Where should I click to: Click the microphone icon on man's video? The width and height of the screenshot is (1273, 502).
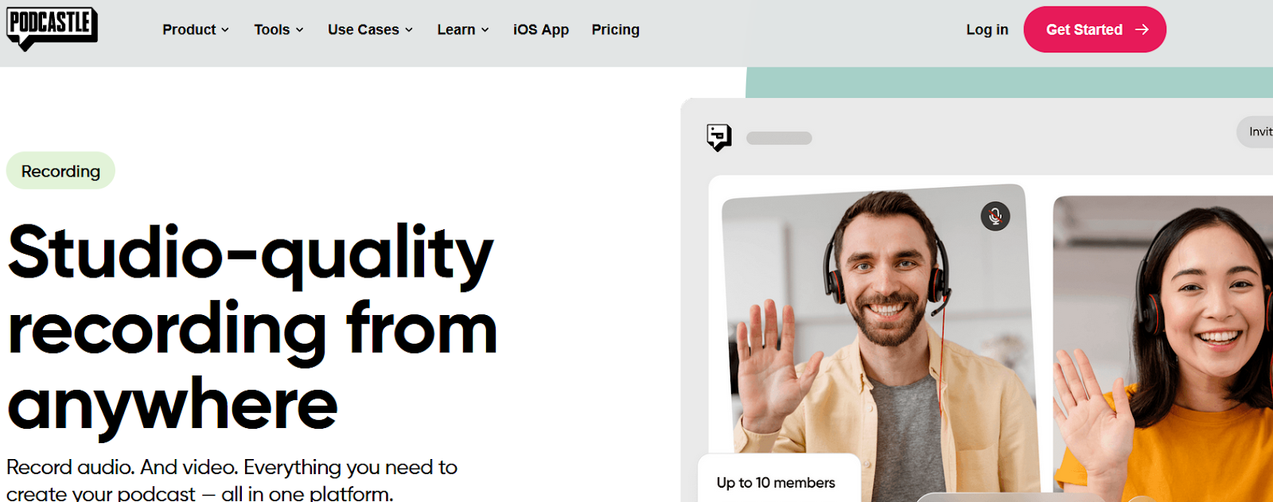995,216
